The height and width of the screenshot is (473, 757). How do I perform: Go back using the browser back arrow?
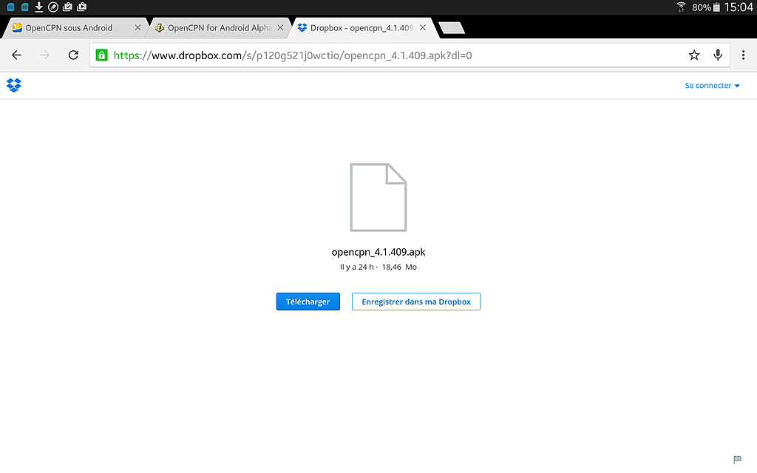[x=16, y=55]
